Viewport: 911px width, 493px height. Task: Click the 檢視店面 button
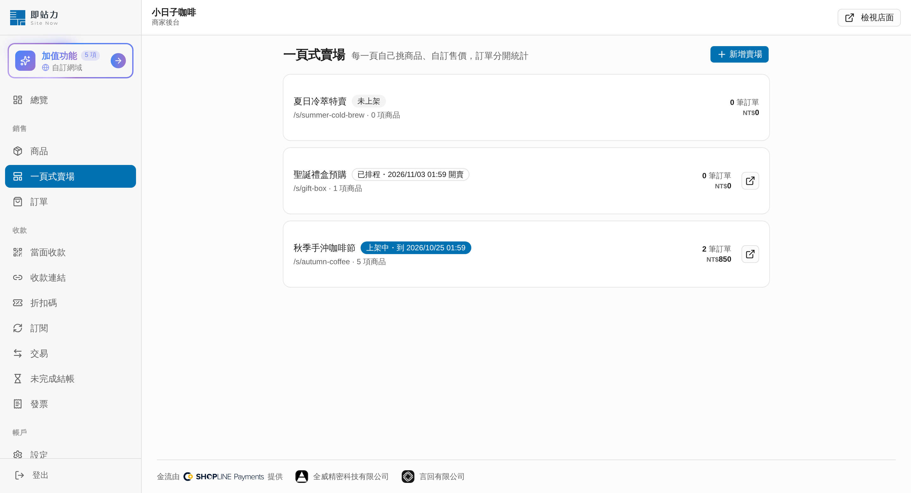coord(869,17)
